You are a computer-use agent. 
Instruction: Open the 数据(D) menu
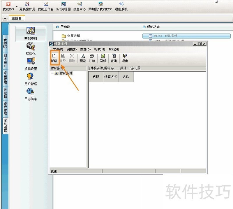click(x=85, y=50)
